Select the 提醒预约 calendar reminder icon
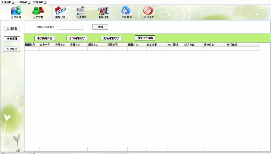 [60, 12]
